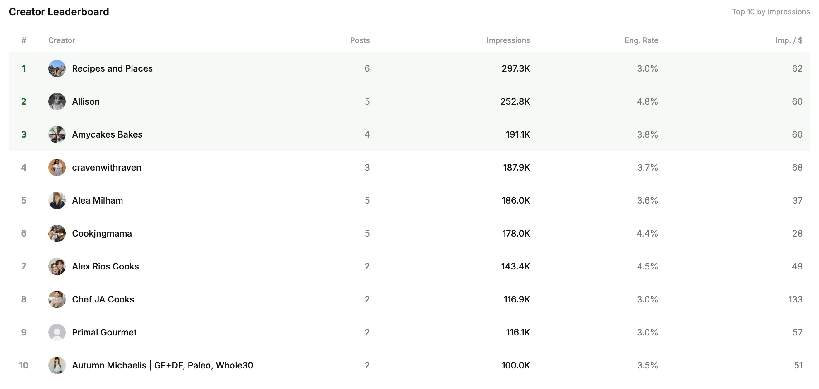Open the Alex Rios Cooks avatar
Viewport: 819px width, 389px height.
[x=57, y=267]
